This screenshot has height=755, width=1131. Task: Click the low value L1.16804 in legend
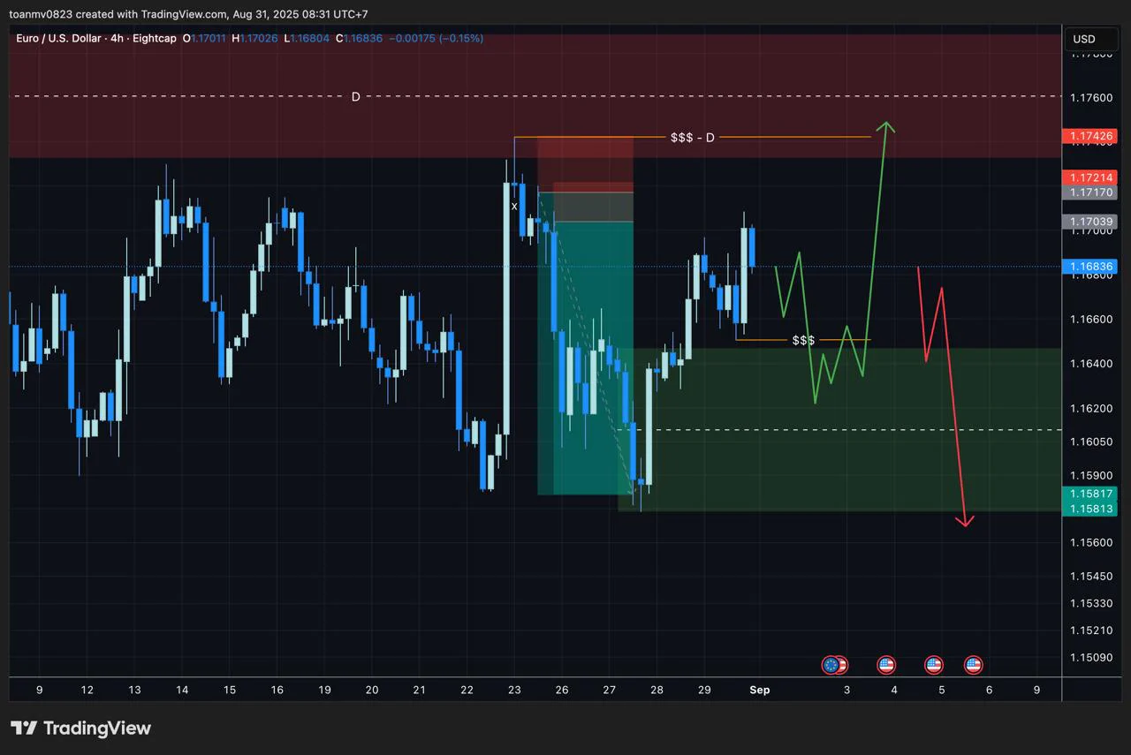coord(307,38)
